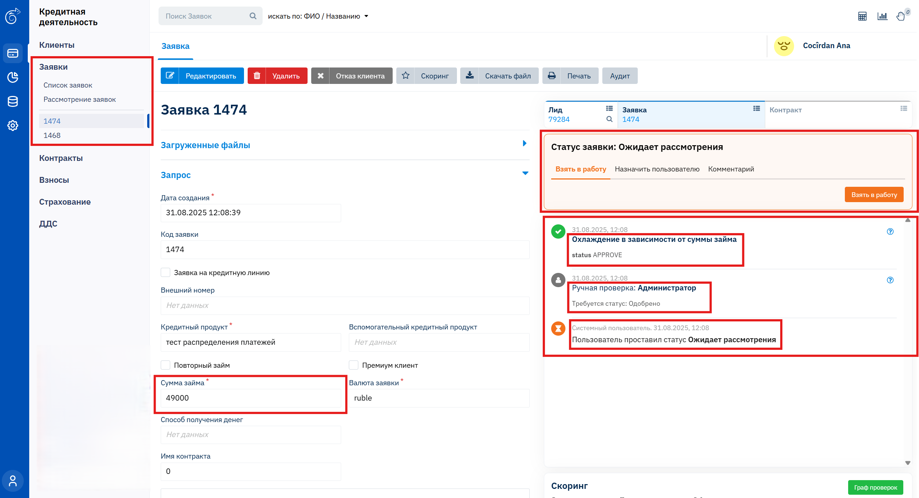Open Страхование in the side menu
Image resolution: width=919 pixels, height=498 pixels.
(65, 202)
